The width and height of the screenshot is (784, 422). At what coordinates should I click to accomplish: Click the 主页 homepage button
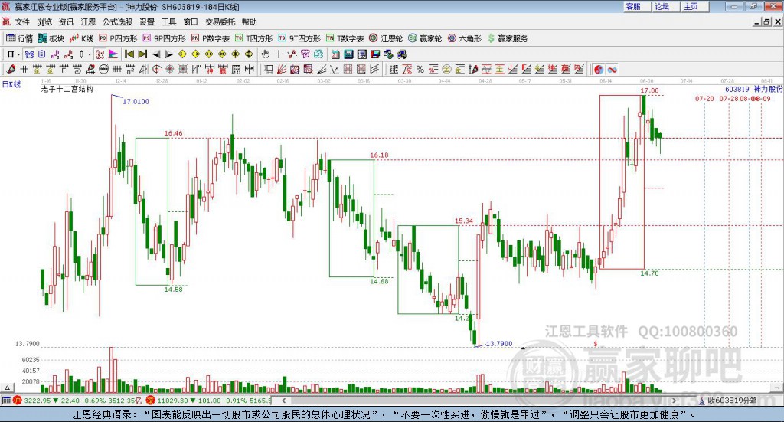(x=694, y=6)
